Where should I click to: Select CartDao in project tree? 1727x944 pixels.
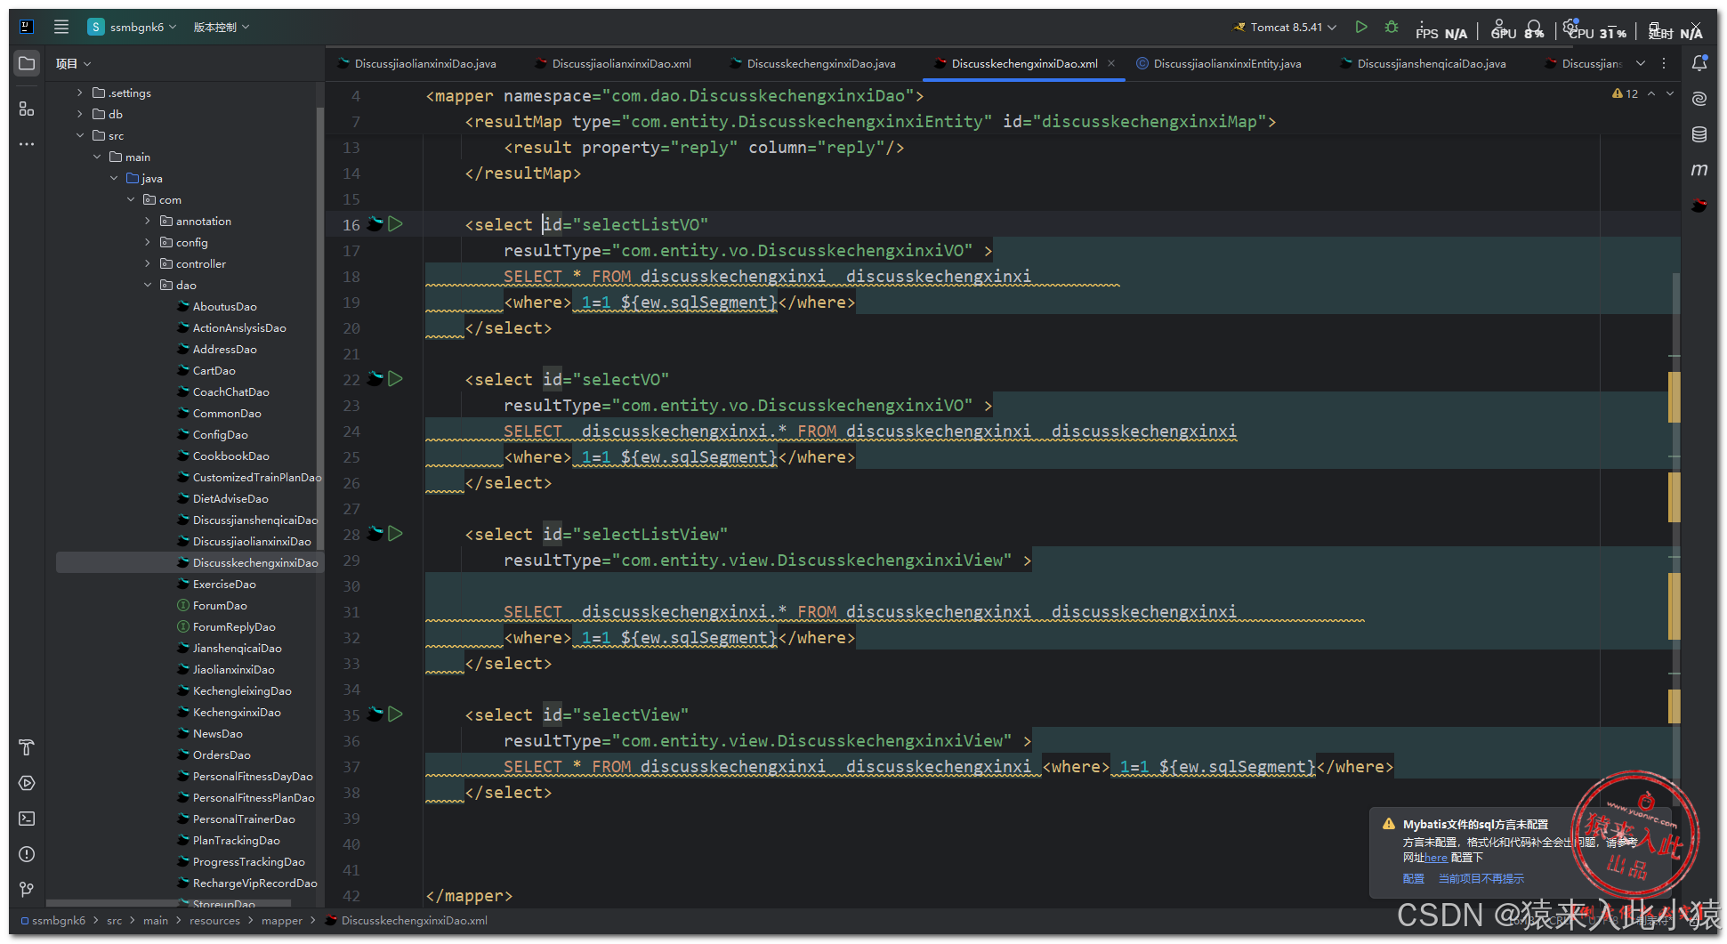214,370
